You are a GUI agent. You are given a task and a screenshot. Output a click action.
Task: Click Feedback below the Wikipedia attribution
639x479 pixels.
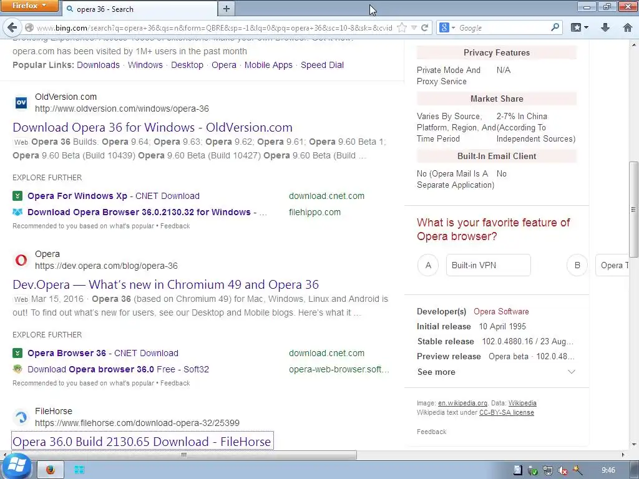tap(432, 432)
